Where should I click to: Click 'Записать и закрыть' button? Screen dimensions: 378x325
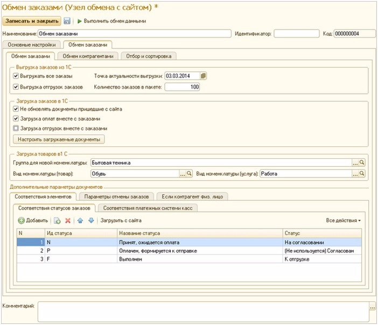coord(32,21)
